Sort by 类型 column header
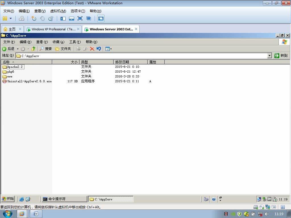The width and height of the screenshot is (291, 218). point(96,62)
